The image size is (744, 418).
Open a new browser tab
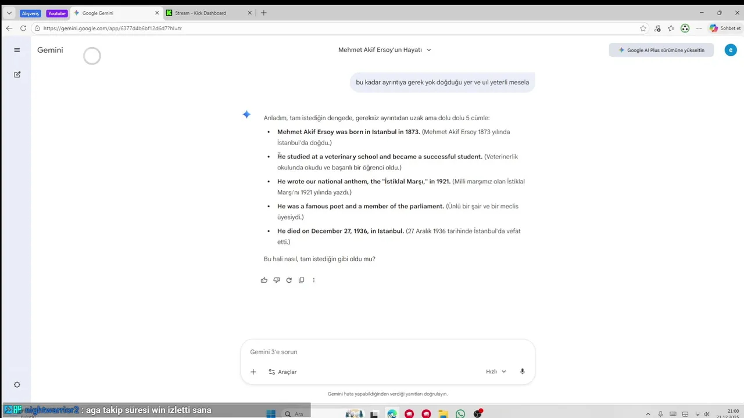[263, 13]
